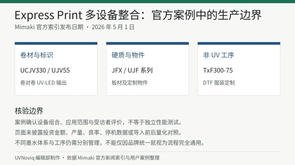Image resolution: width=295 pixels, height=165 pixels.
Task: Select the line starting 不同墨水体系与工序
Action: pos(110,143)
